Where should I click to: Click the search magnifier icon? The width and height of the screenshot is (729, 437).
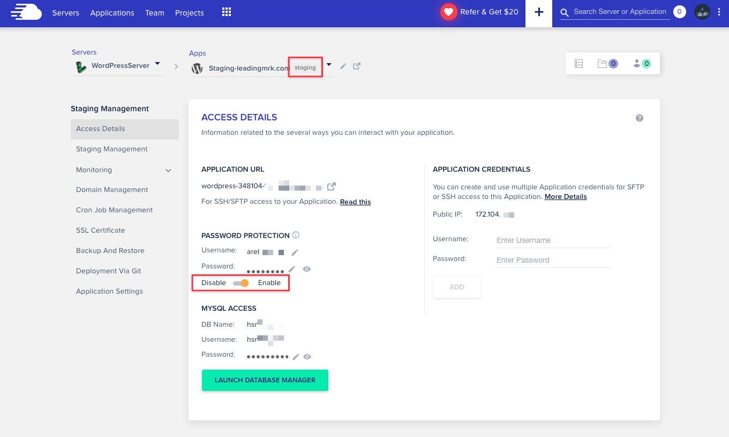565,12
